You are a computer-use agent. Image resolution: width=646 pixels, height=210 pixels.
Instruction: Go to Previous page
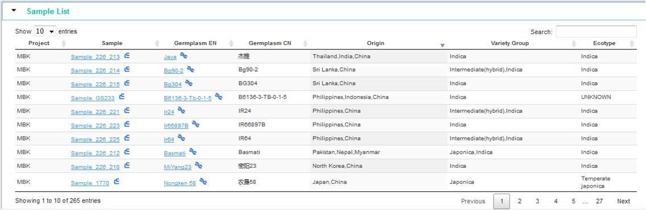point(473,201)
